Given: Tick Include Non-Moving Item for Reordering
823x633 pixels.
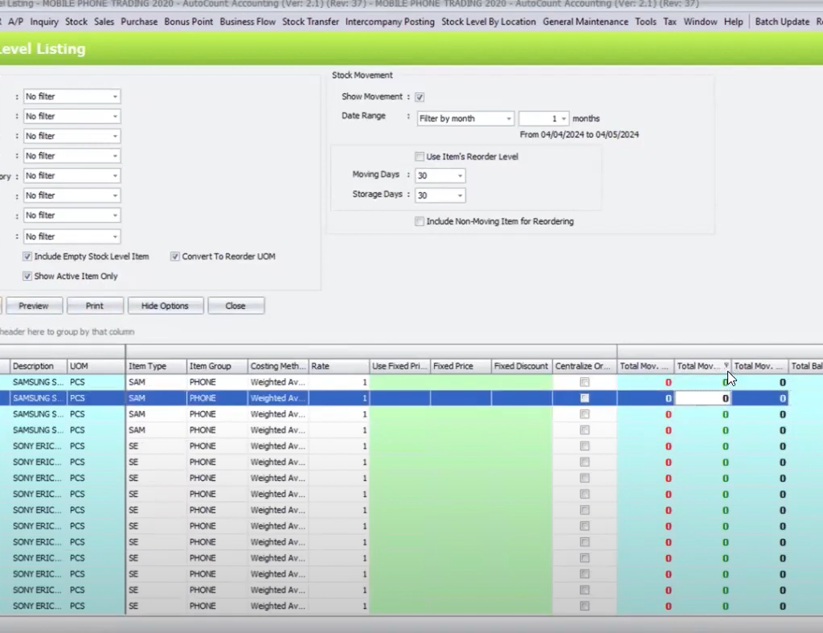Looking at the screenshot, I should 420,221.
